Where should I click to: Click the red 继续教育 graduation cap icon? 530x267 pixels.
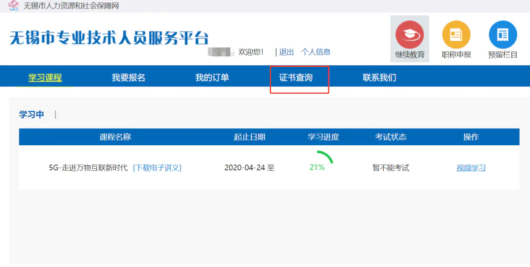click(409, 35)
